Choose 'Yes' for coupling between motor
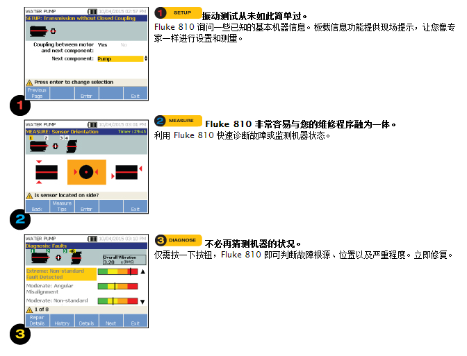 102,44
